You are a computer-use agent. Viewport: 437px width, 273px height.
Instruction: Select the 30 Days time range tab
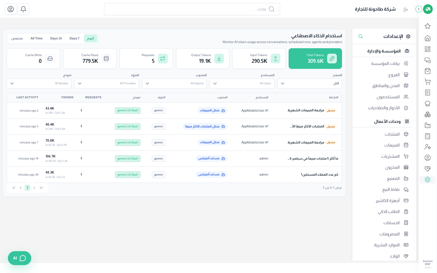56,39
